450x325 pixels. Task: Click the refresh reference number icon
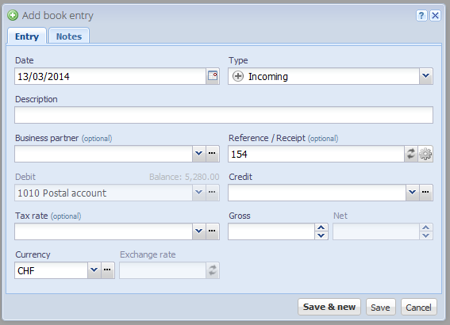pos(411,154)
